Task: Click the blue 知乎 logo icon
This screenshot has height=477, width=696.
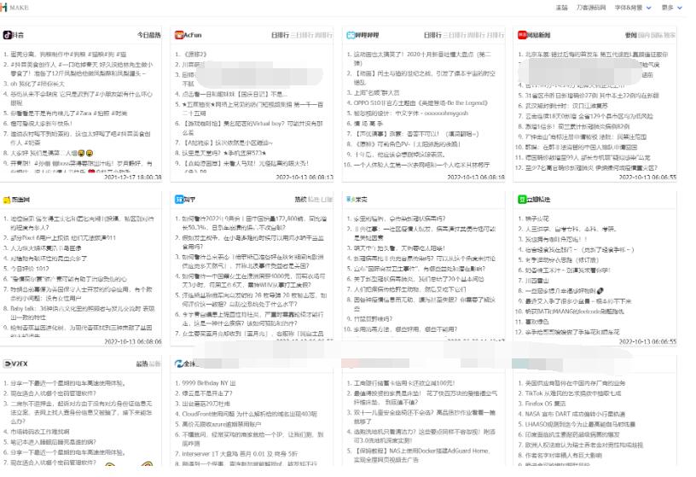Action: [179, 200]
